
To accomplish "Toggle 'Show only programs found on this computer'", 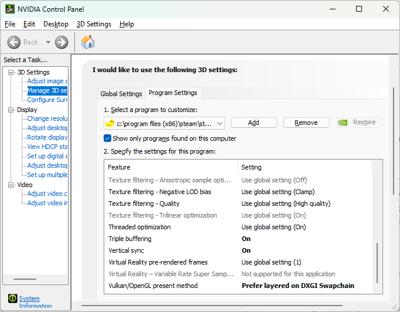I will (107, 138).
